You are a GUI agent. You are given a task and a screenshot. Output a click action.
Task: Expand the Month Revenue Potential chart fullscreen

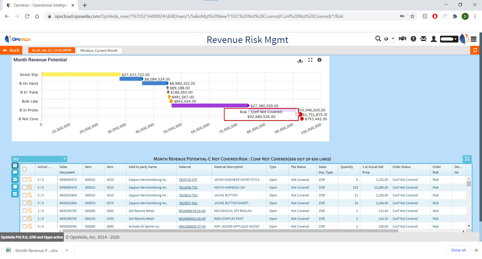point(310,60)
